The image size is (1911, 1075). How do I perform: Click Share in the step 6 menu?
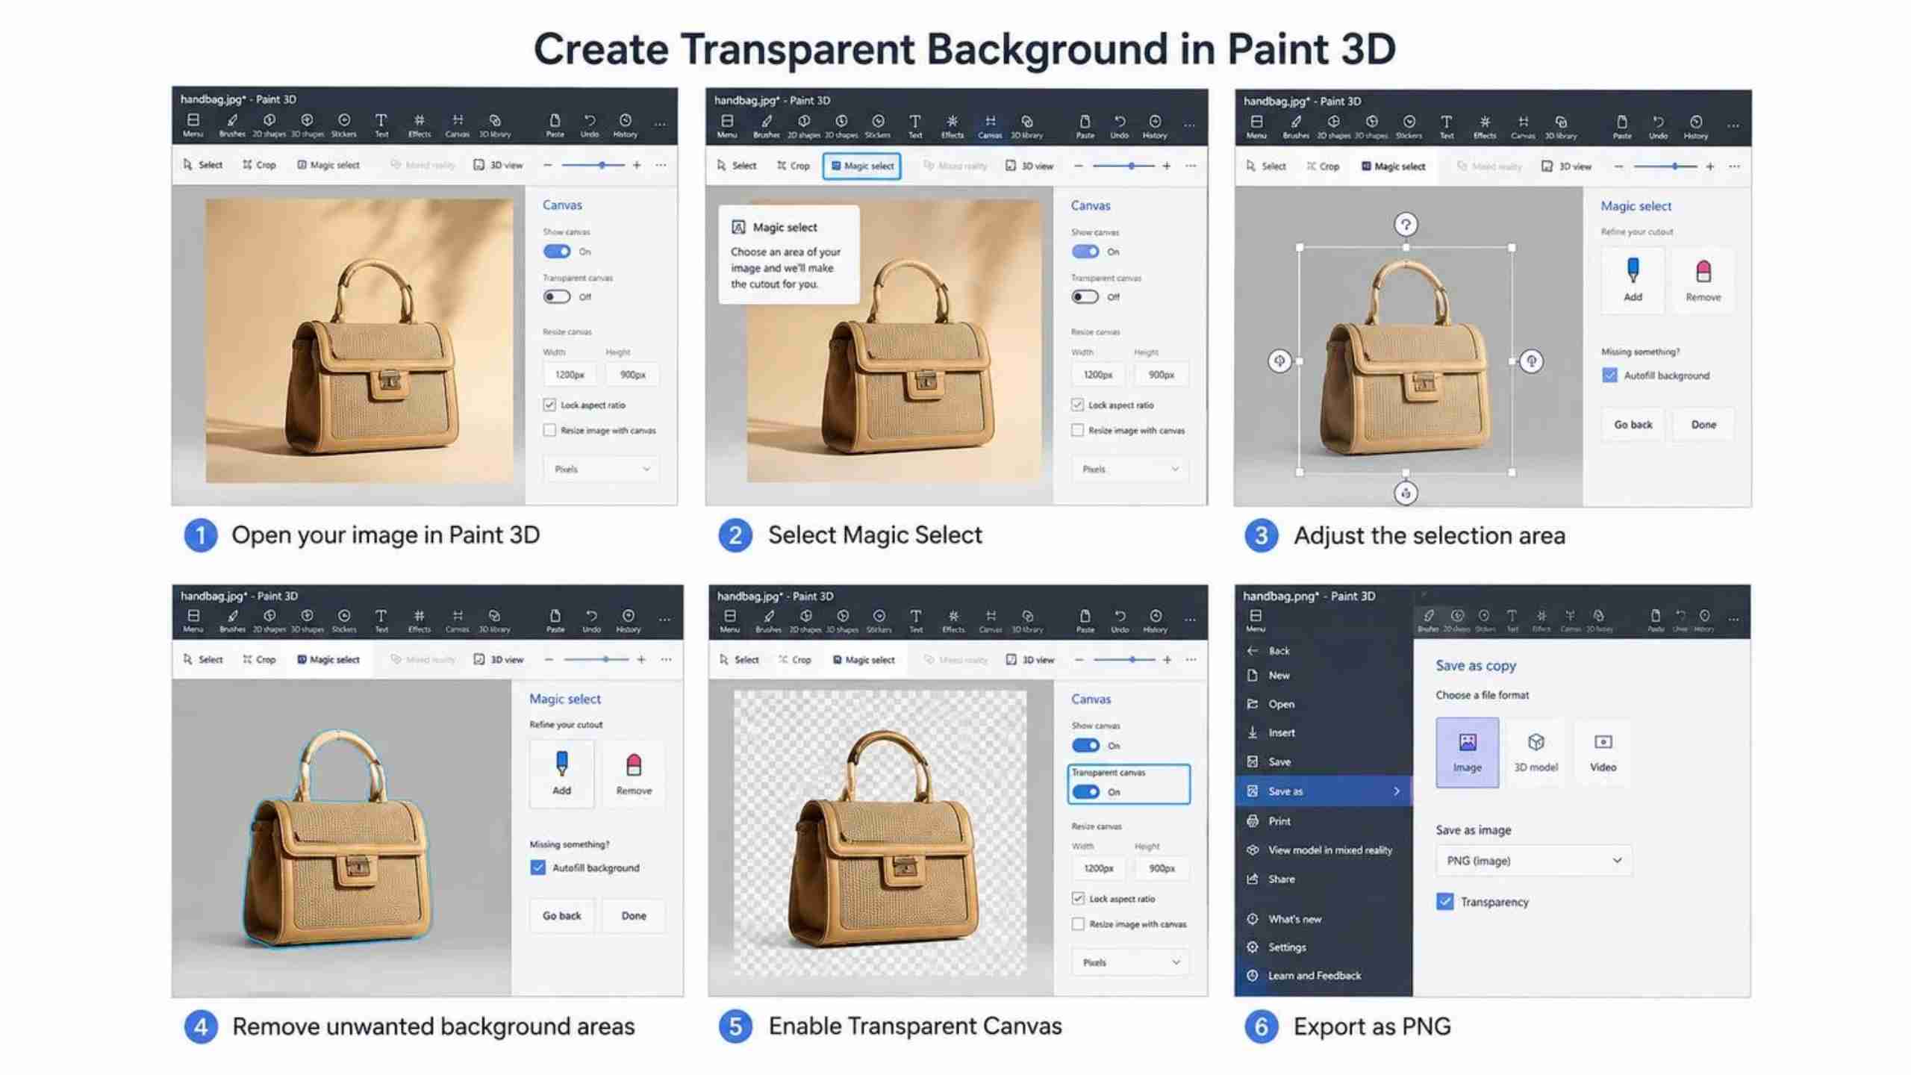(1324, 879)
